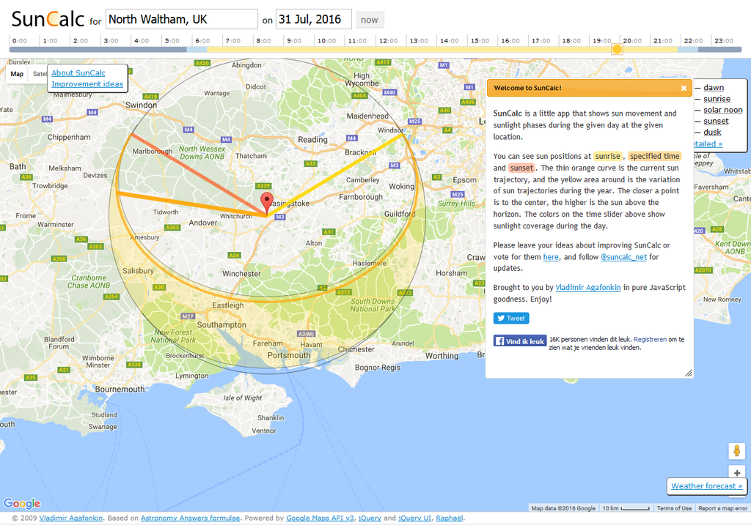Click the SunCalc logo
The width and height of the screenshot is (751, 525).
coord(48,19)
